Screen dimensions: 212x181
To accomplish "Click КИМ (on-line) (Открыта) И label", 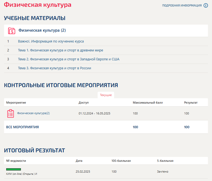I will [21, 174].
